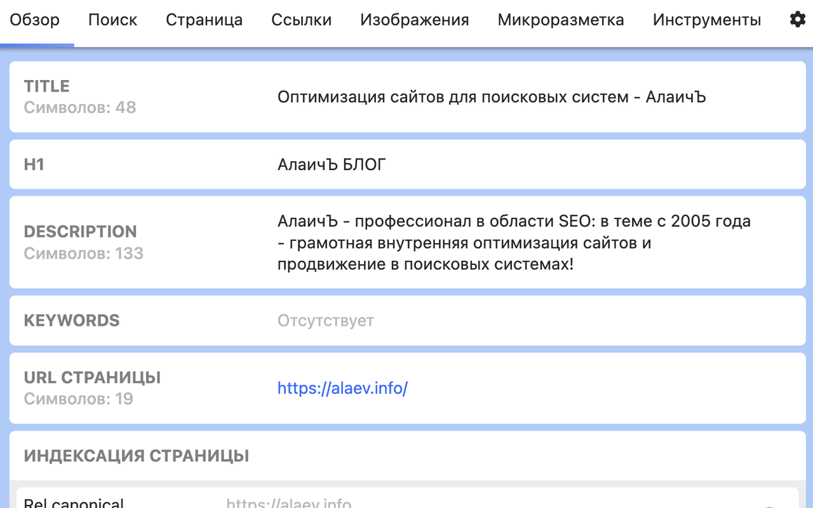Click the title text 'Оптимизация сайтов для поисковых систем'
The image size is (813, 508).
click(453, 97)
